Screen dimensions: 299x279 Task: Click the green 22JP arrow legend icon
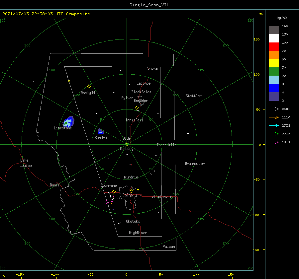[x=274, y=134]
